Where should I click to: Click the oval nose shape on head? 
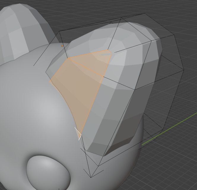click(48, 172)
